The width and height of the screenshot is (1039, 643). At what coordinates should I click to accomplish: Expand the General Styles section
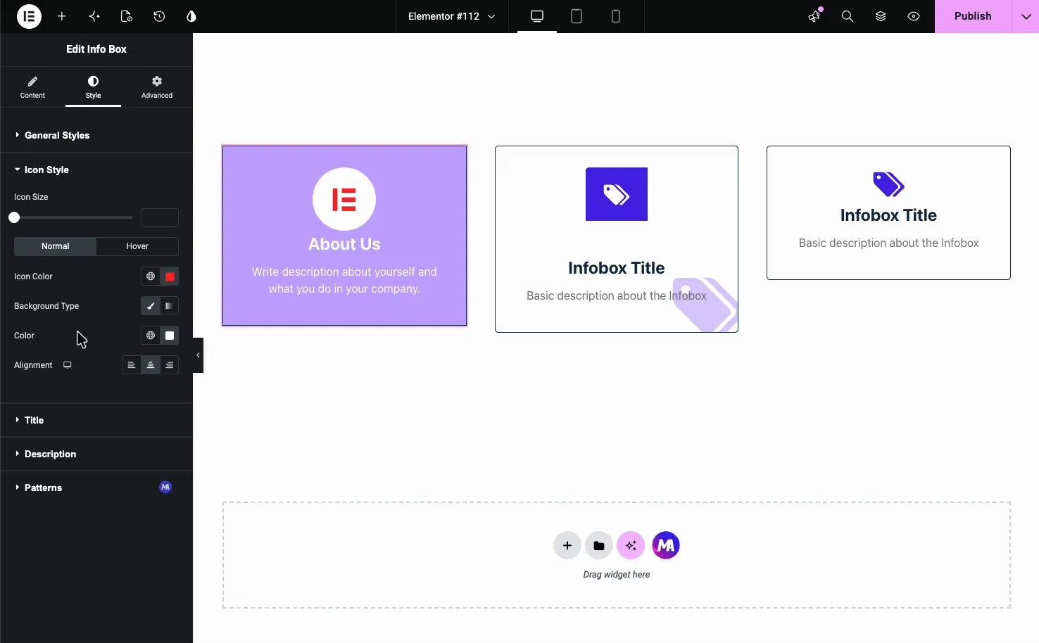click(96, 135)
